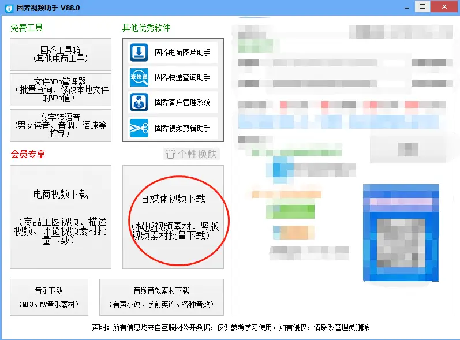
Task: Close the 固乔视频助手 window
Action: (444, 6)
